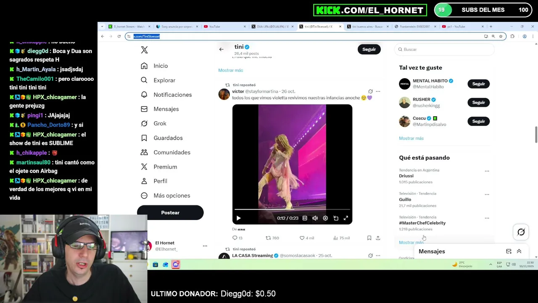Open video settings gear

325,218
